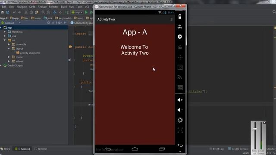
Task: Open the app run configuration dropdown
Action: click(77, 12)
